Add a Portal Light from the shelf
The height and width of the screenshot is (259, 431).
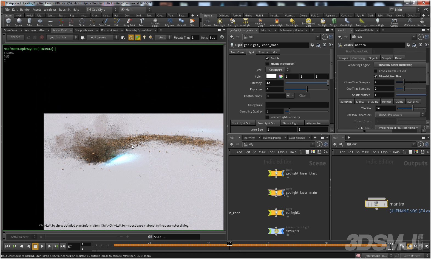tap(362, 22)
